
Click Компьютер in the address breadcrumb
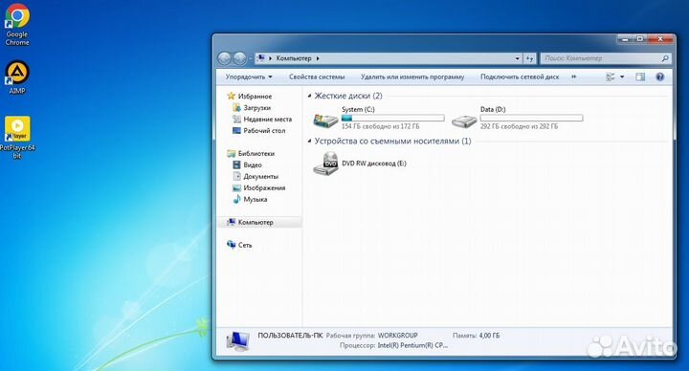294,58
